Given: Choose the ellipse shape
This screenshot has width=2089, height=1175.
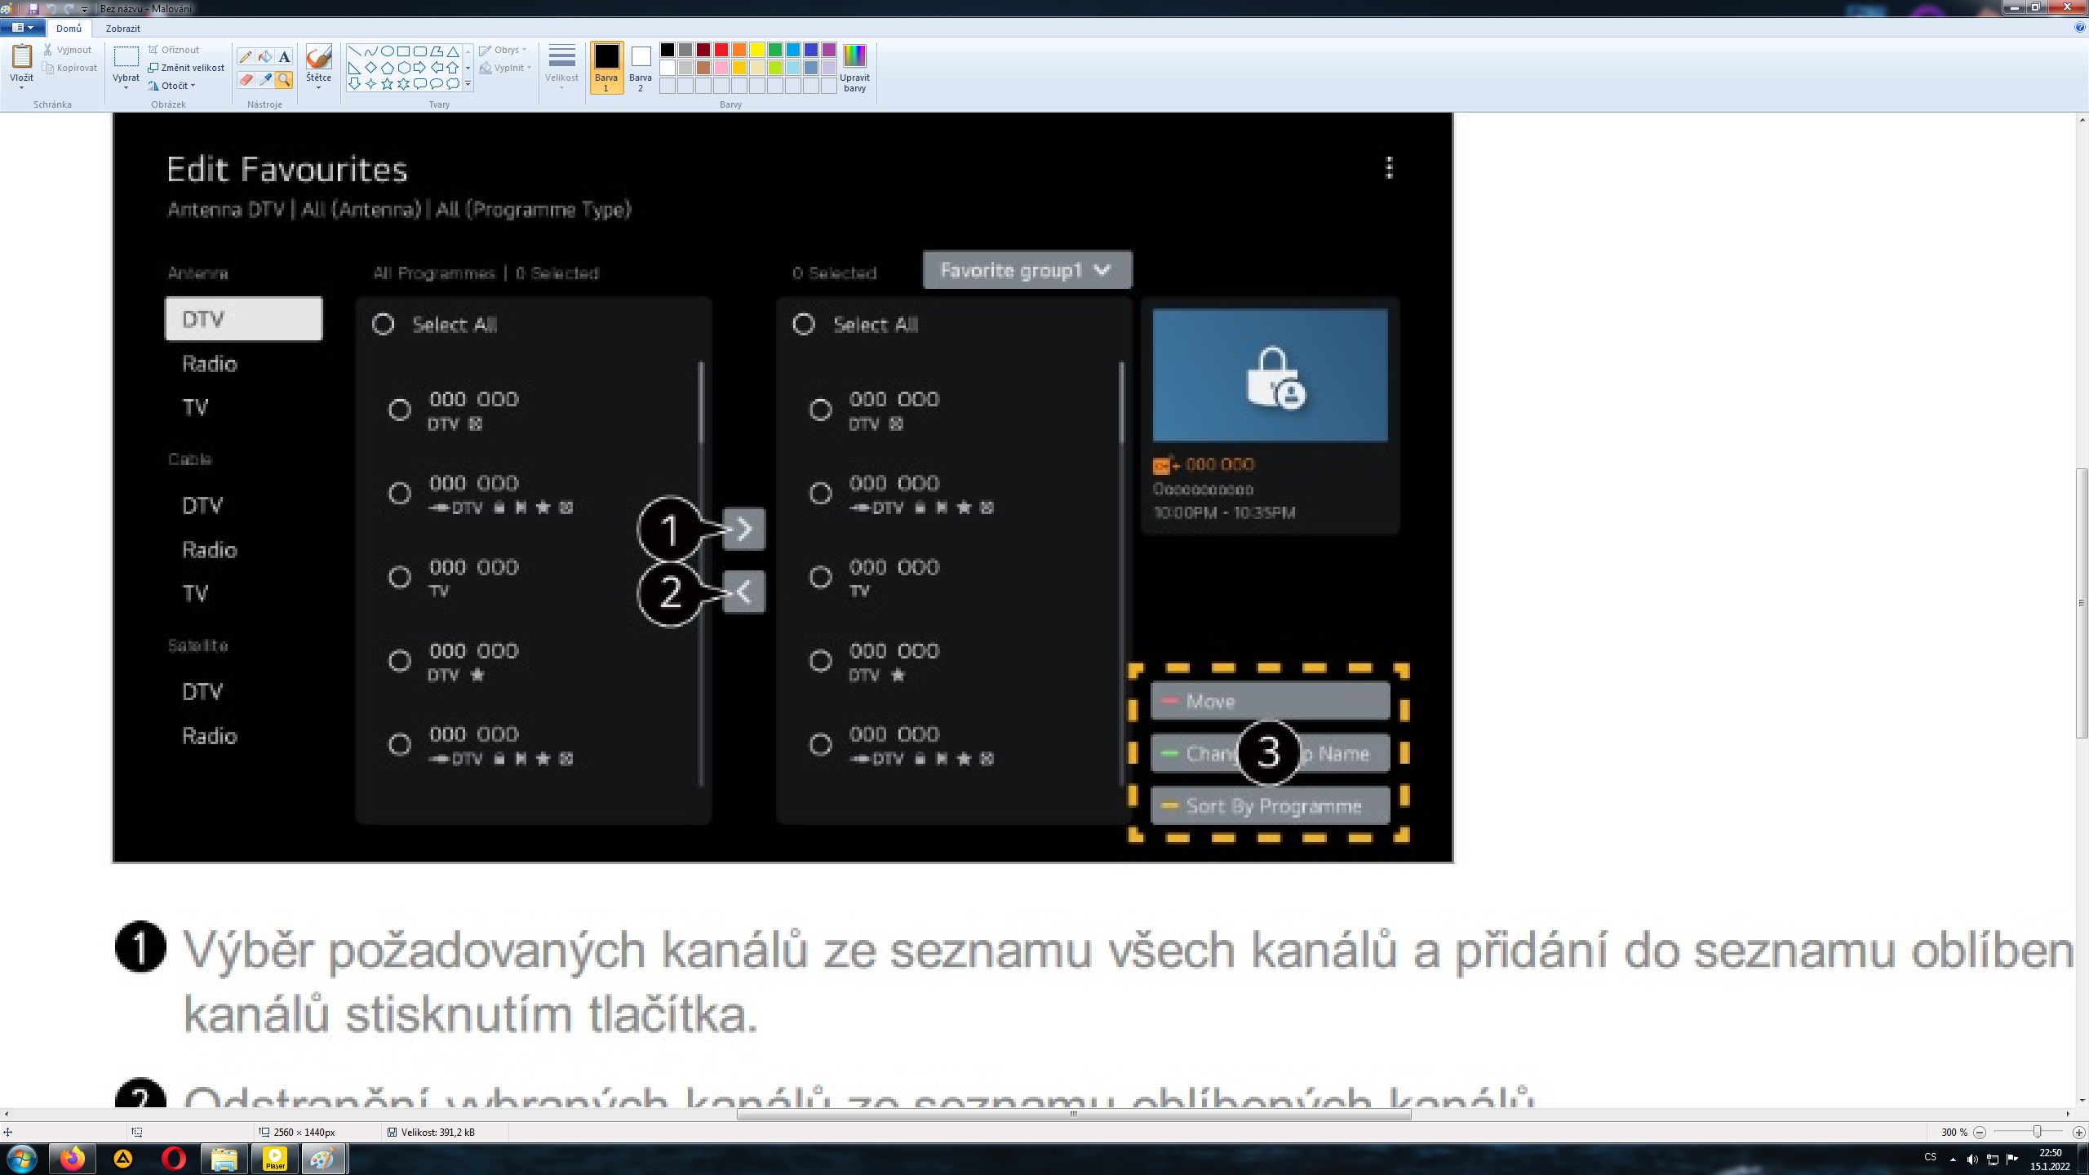Looking at the screenshot, I should pyautogui.click(x=387, y=51).
